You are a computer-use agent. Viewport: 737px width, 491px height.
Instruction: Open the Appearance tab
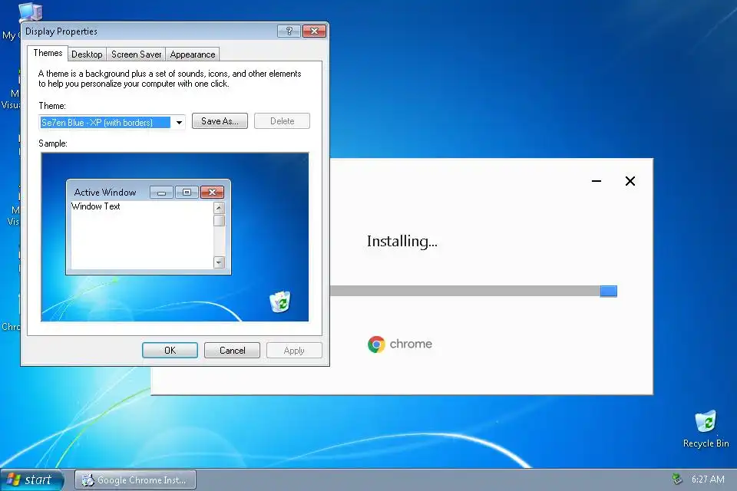(193, 54)
